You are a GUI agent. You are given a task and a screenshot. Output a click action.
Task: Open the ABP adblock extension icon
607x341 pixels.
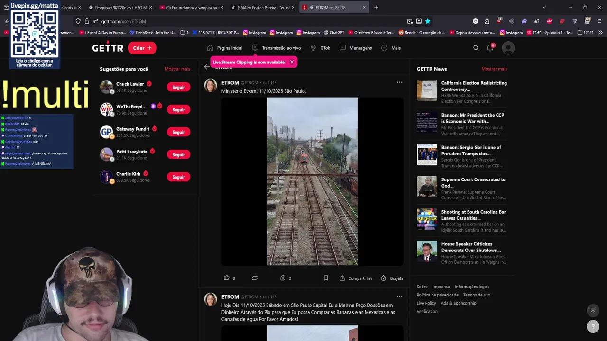549,21
